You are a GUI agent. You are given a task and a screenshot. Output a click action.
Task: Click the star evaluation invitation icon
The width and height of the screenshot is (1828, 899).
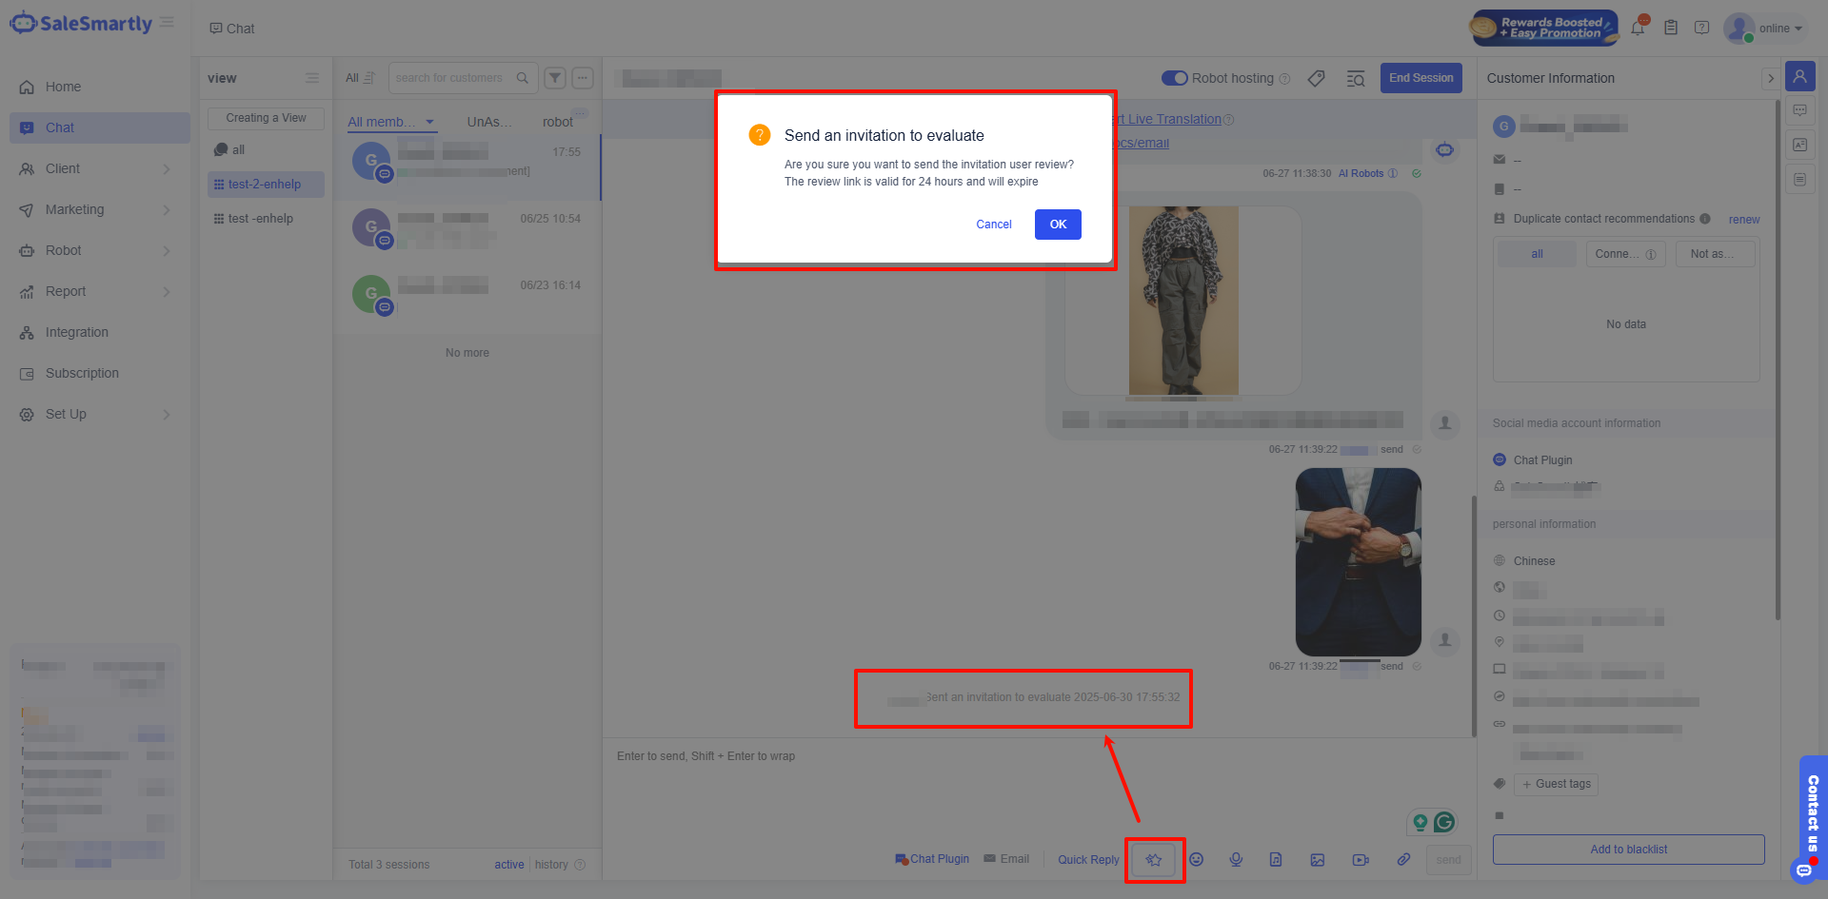pyautogui.click(x=1154, y=860)
